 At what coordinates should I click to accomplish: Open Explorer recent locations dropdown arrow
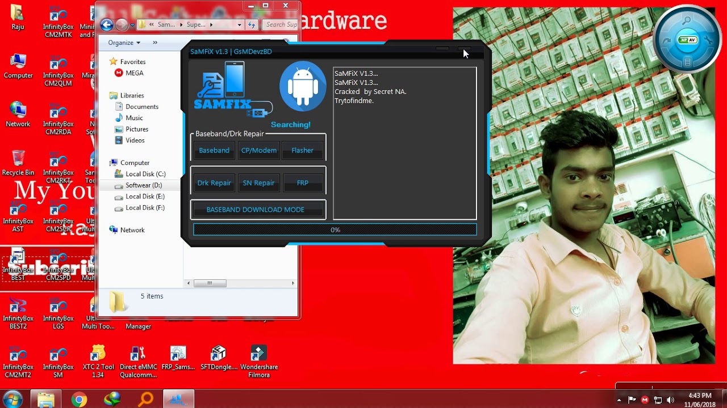coord(132,25)
